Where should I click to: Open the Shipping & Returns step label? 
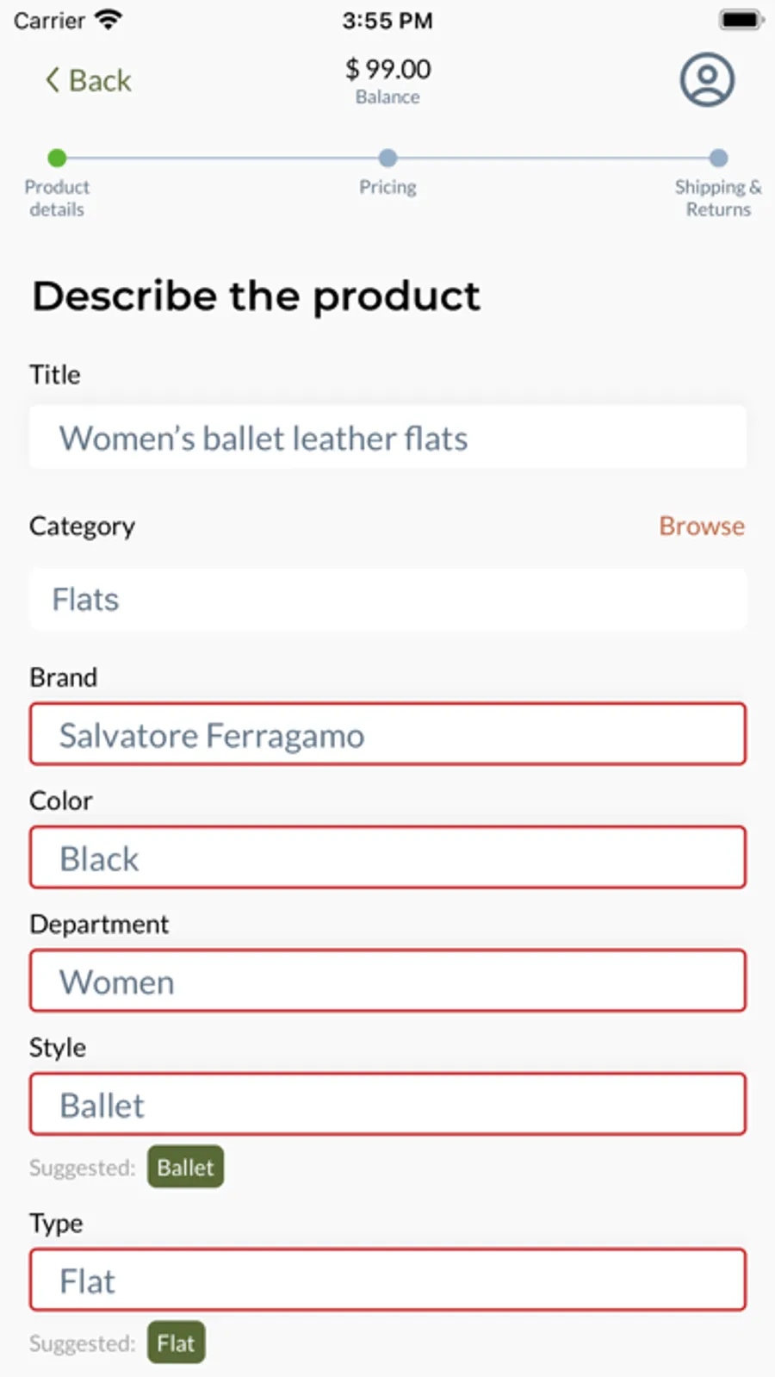pos(718,198)
